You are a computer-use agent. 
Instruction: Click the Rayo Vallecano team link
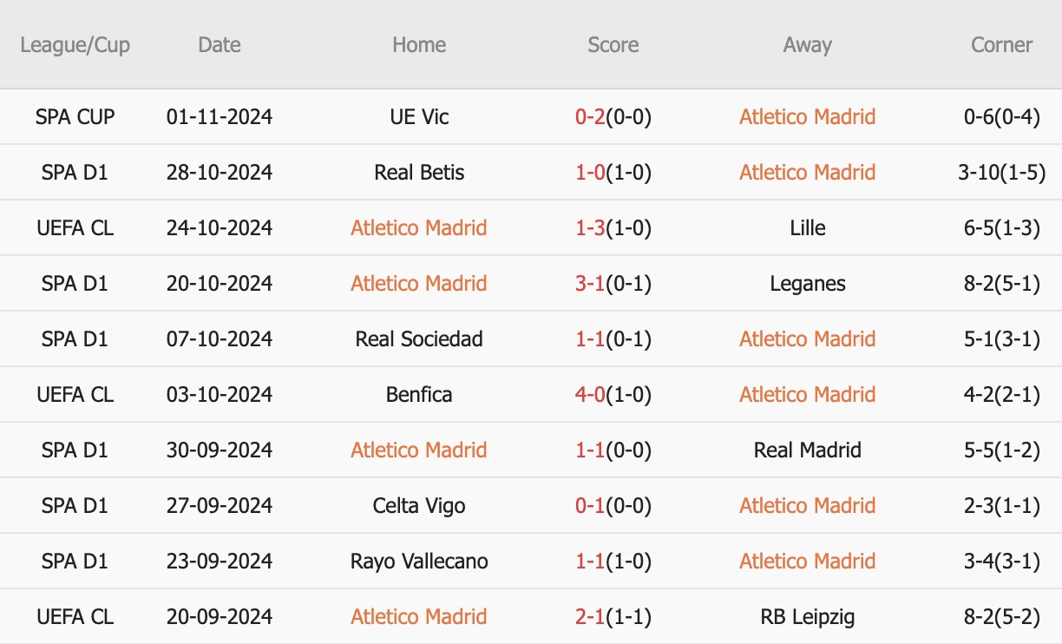[419, 562]
